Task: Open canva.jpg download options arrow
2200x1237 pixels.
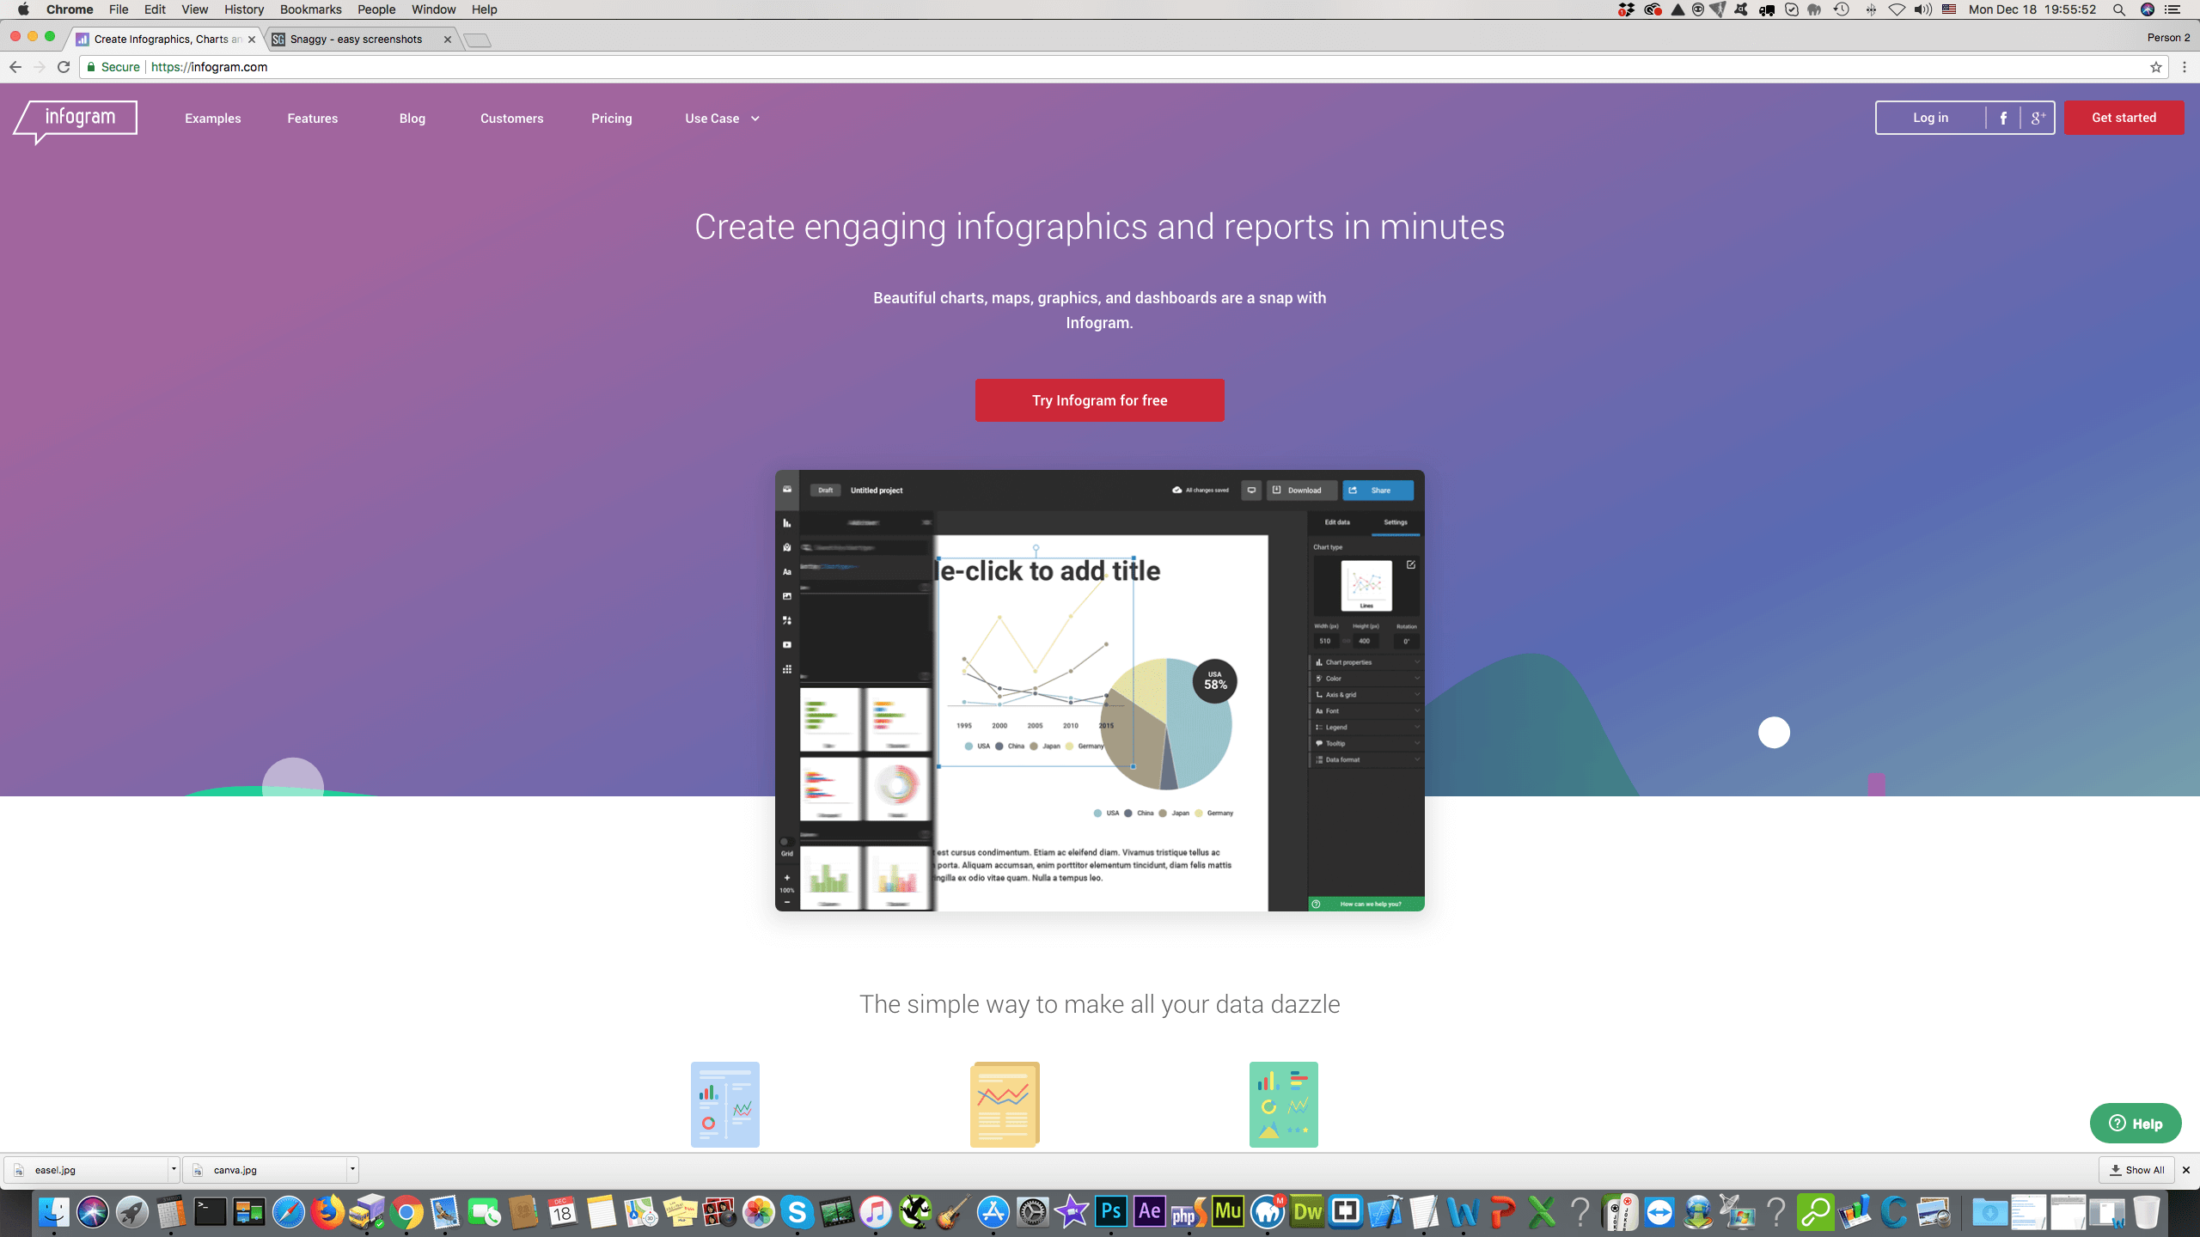Action: [x=352, y=1169]
